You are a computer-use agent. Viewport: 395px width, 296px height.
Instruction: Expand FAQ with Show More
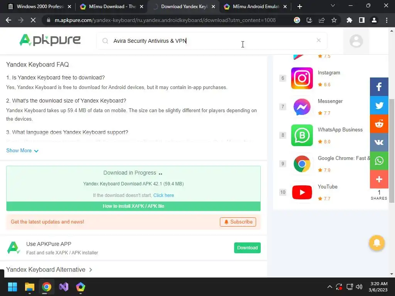point(22,151)
